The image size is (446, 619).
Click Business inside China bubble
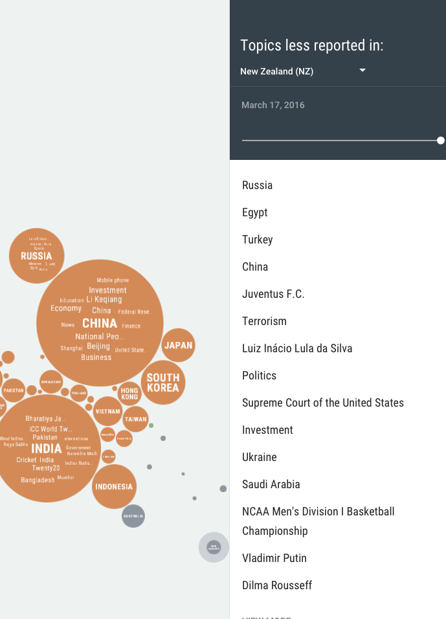click(x=96, y=357)
